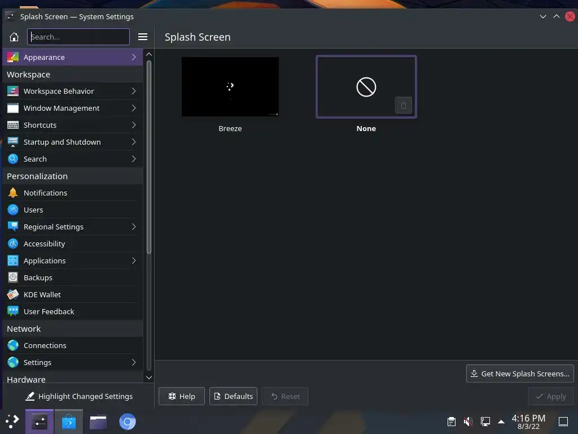Click the Connections globe icon
Image resolution: width=578 pixels, height=434 pixels.
click(13, 345)
